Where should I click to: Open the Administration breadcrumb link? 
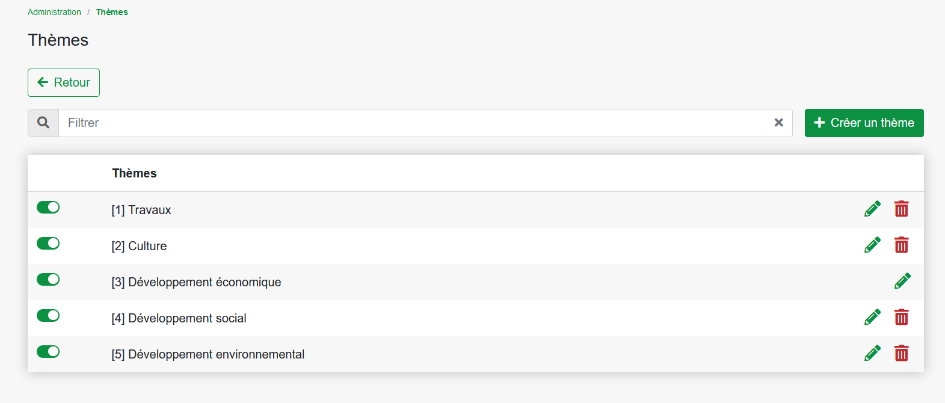[x=54, y=12]
